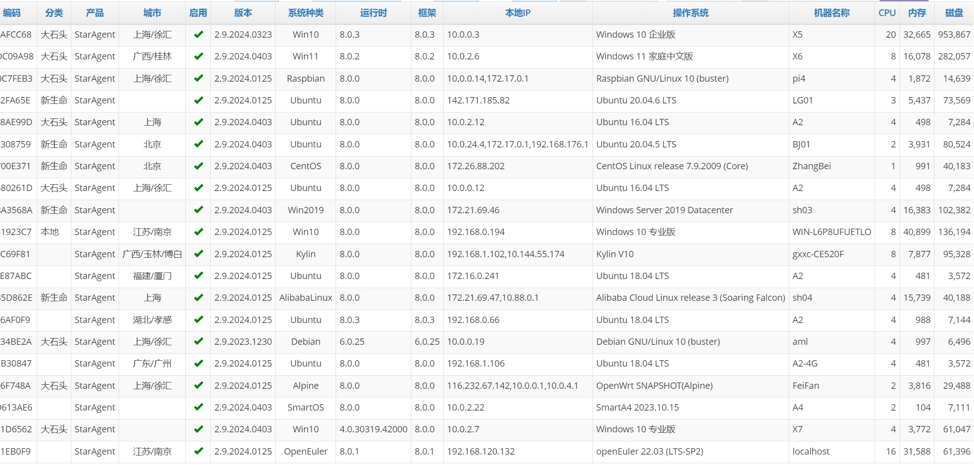The width and height of the screenshot is (974, 465).
Task: Click IP 116.232.67.142,10.0.0.1,10.0.4.1 cell
Action: coord(513,386)
